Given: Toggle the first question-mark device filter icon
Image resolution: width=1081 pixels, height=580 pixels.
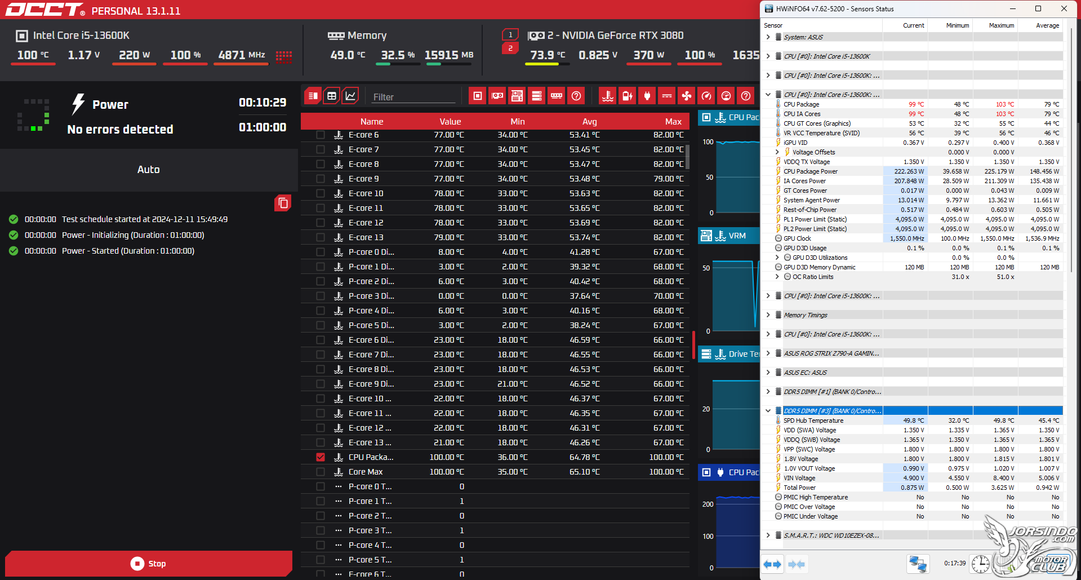Looking at the screenshot, I should point(576,96).
